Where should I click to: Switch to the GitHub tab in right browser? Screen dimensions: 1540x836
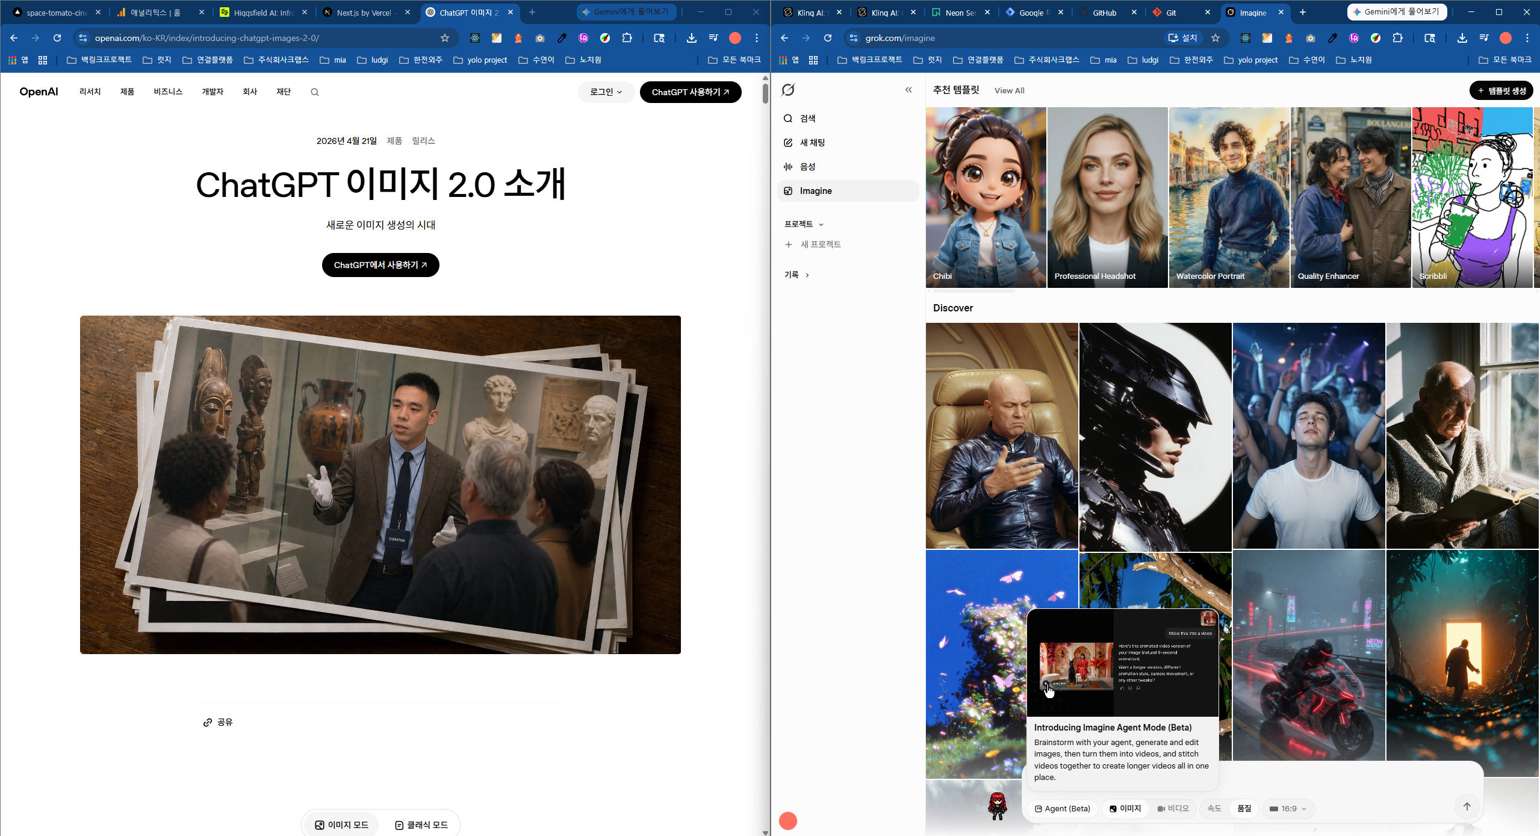(x=1108, y=12)
